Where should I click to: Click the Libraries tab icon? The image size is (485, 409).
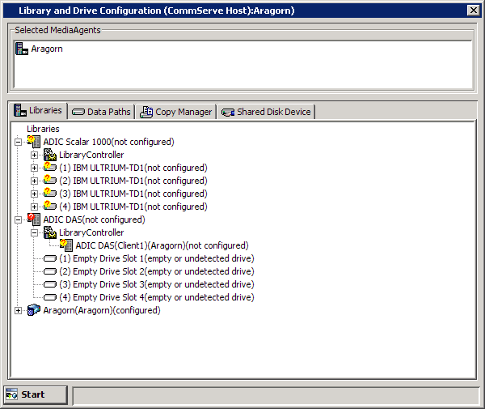(20, 111)
